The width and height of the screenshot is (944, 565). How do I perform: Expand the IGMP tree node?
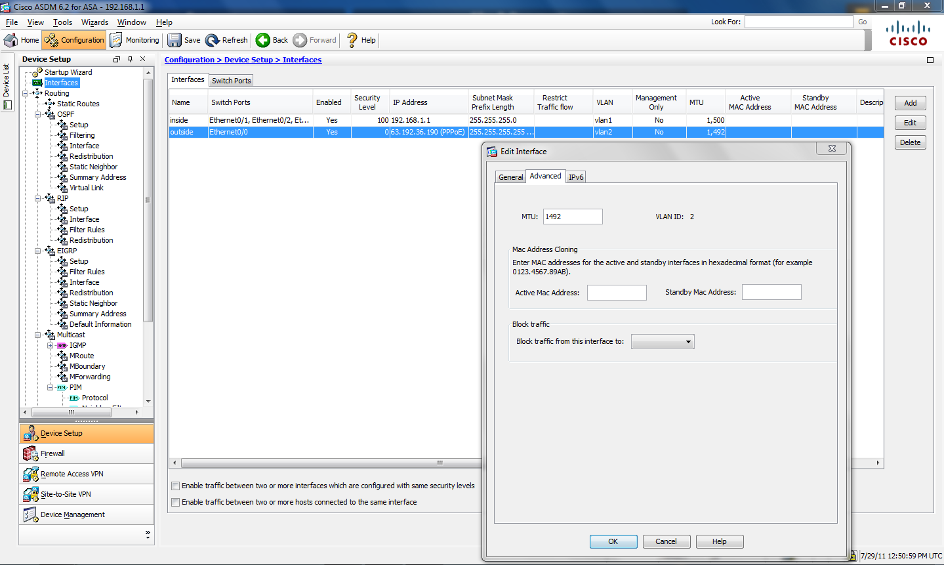pos(51,345)
